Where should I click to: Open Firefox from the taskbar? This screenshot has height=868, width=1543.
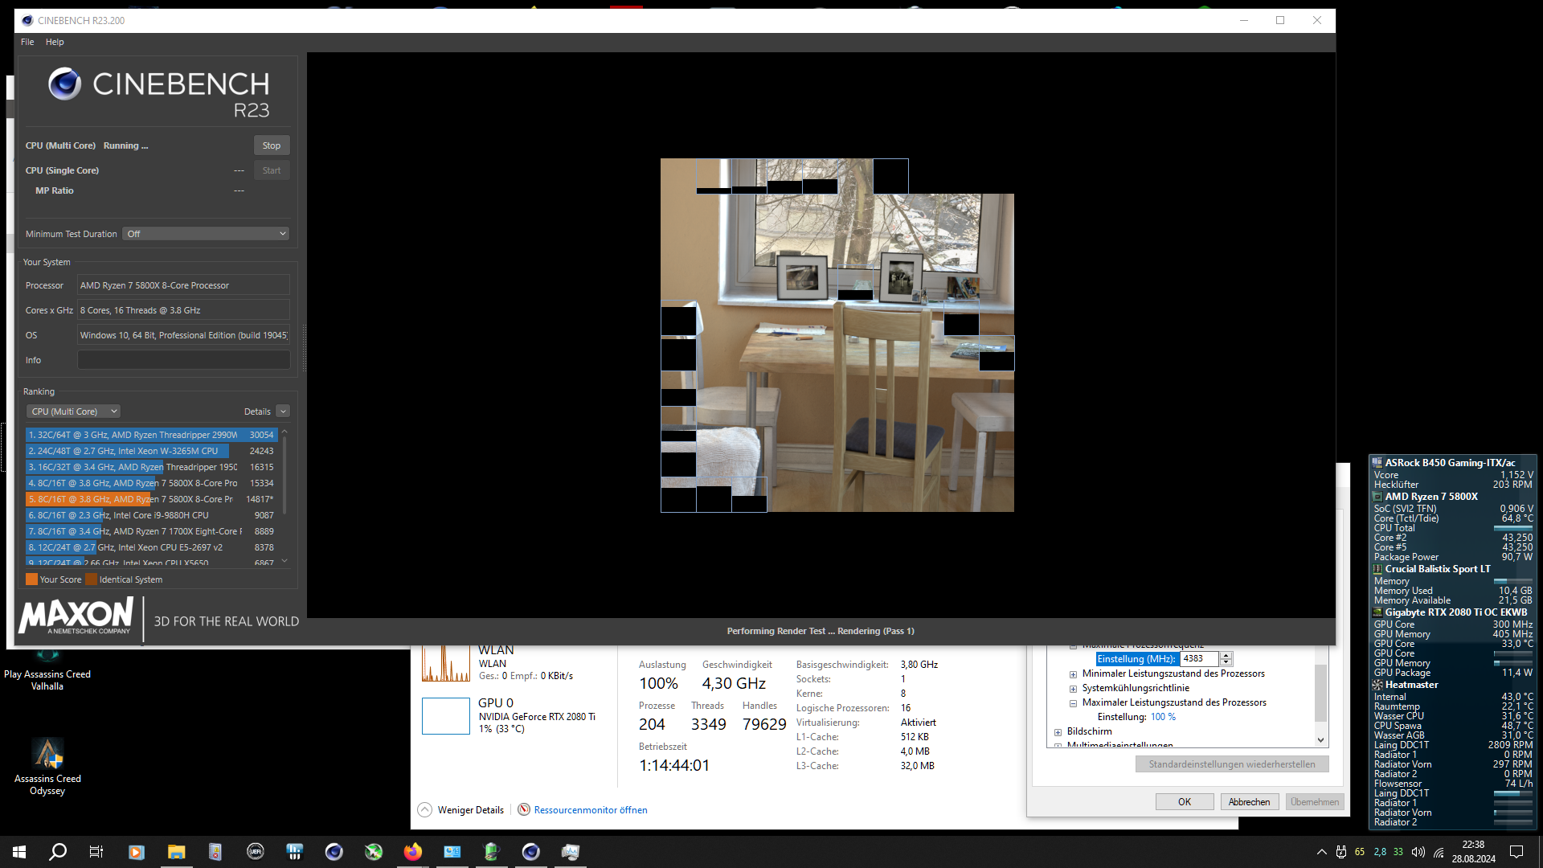413,852
